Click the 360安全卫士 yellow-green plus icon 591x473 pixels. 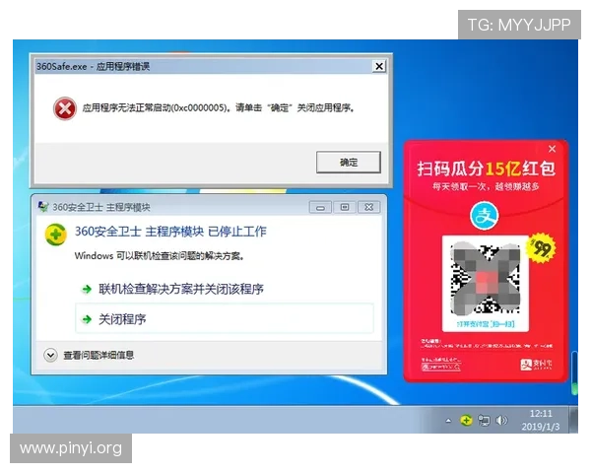click(x=56, y=235)
